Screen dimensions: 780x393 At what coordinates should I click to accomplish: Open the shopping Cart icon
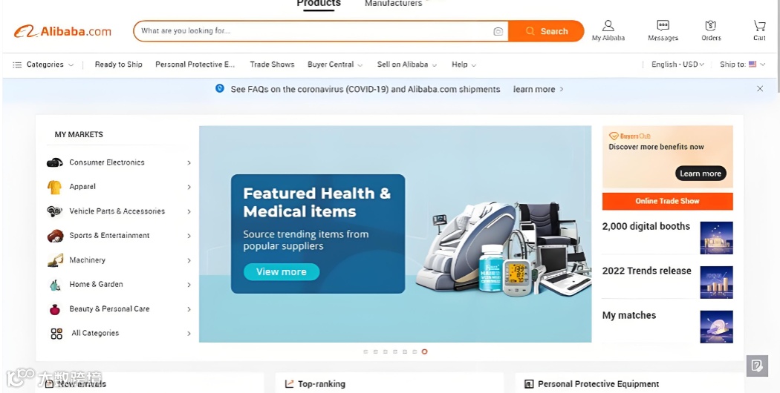pos(759,26)
